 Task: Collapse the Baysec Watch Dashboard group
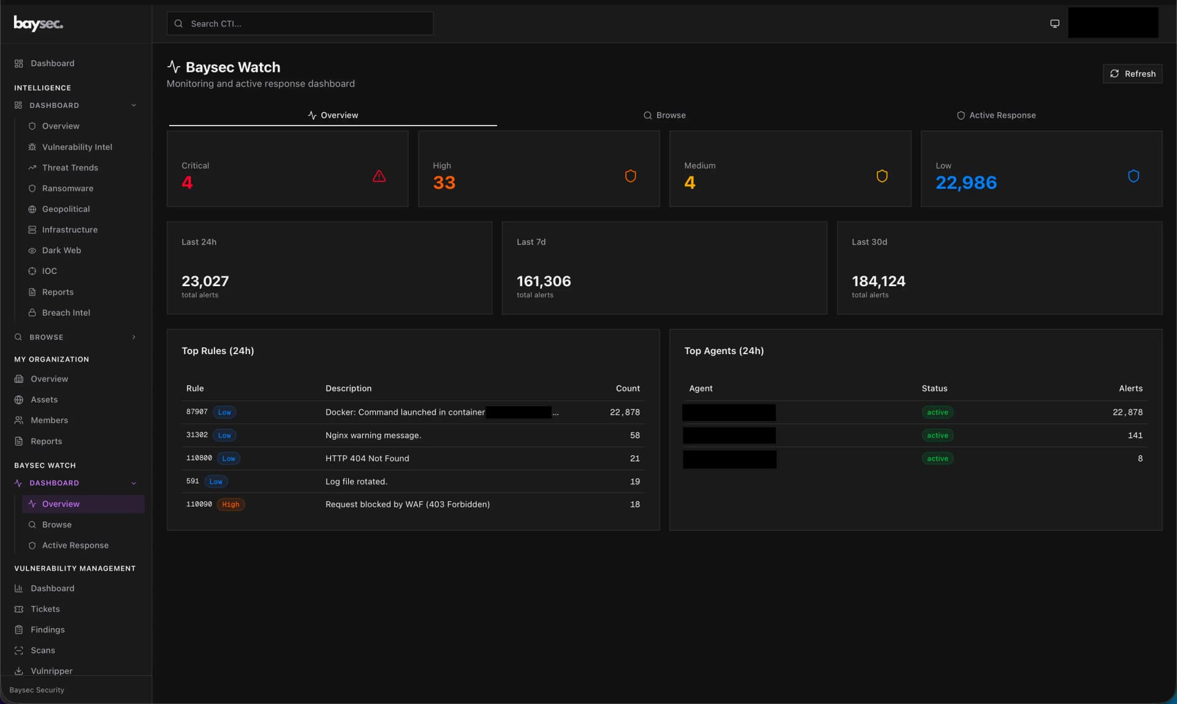pyautogui.click(x=134, y=483)
